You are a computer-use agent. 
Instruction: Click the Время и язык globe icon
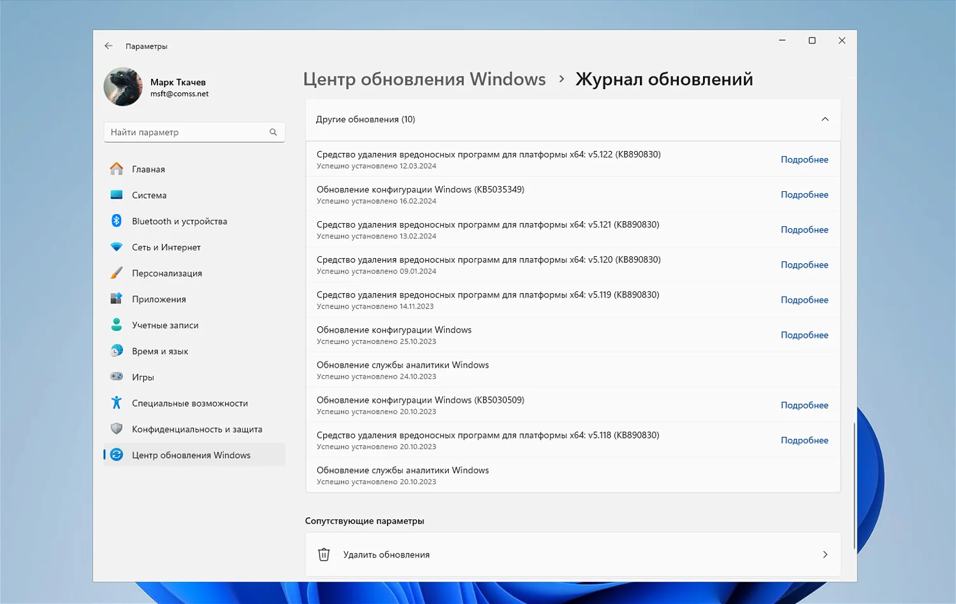(117, 350)
